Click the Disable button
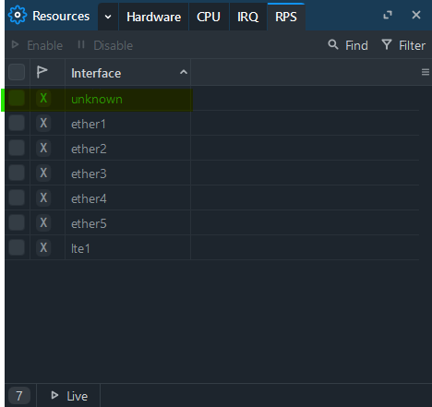Viewport: 432px width, 407px height. click(105, 45)
